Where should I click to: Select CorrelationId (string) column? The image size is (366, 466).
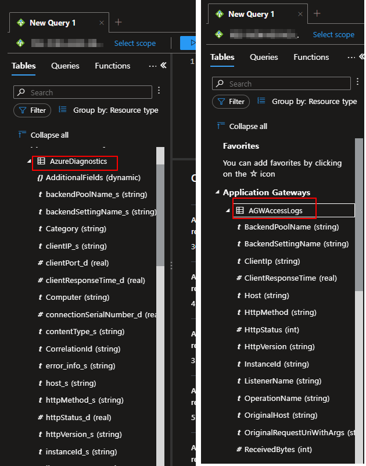click(x=80, y=349)
